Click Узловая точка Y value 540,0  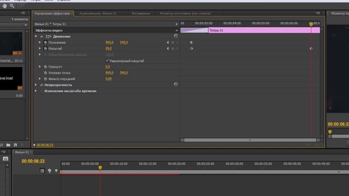point(124,72)
